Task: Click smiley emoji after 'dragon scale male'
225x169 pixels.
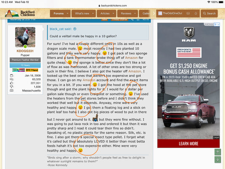Action: point(80,48)
